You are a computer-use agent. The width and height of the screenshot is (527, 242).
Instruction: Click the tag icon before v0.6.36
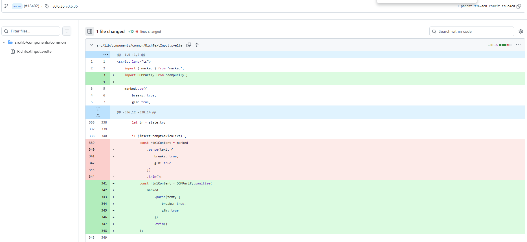47,6
